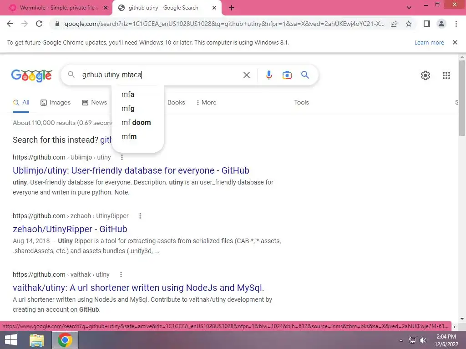Open File Explorer from taskbar
Screen dimensions: 466x349
point(37,340)
